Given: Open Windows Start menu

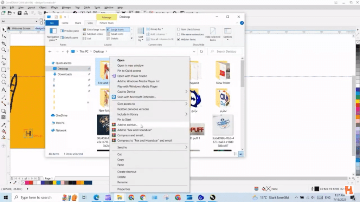Looking at the screenshot, I should (6, 197).
